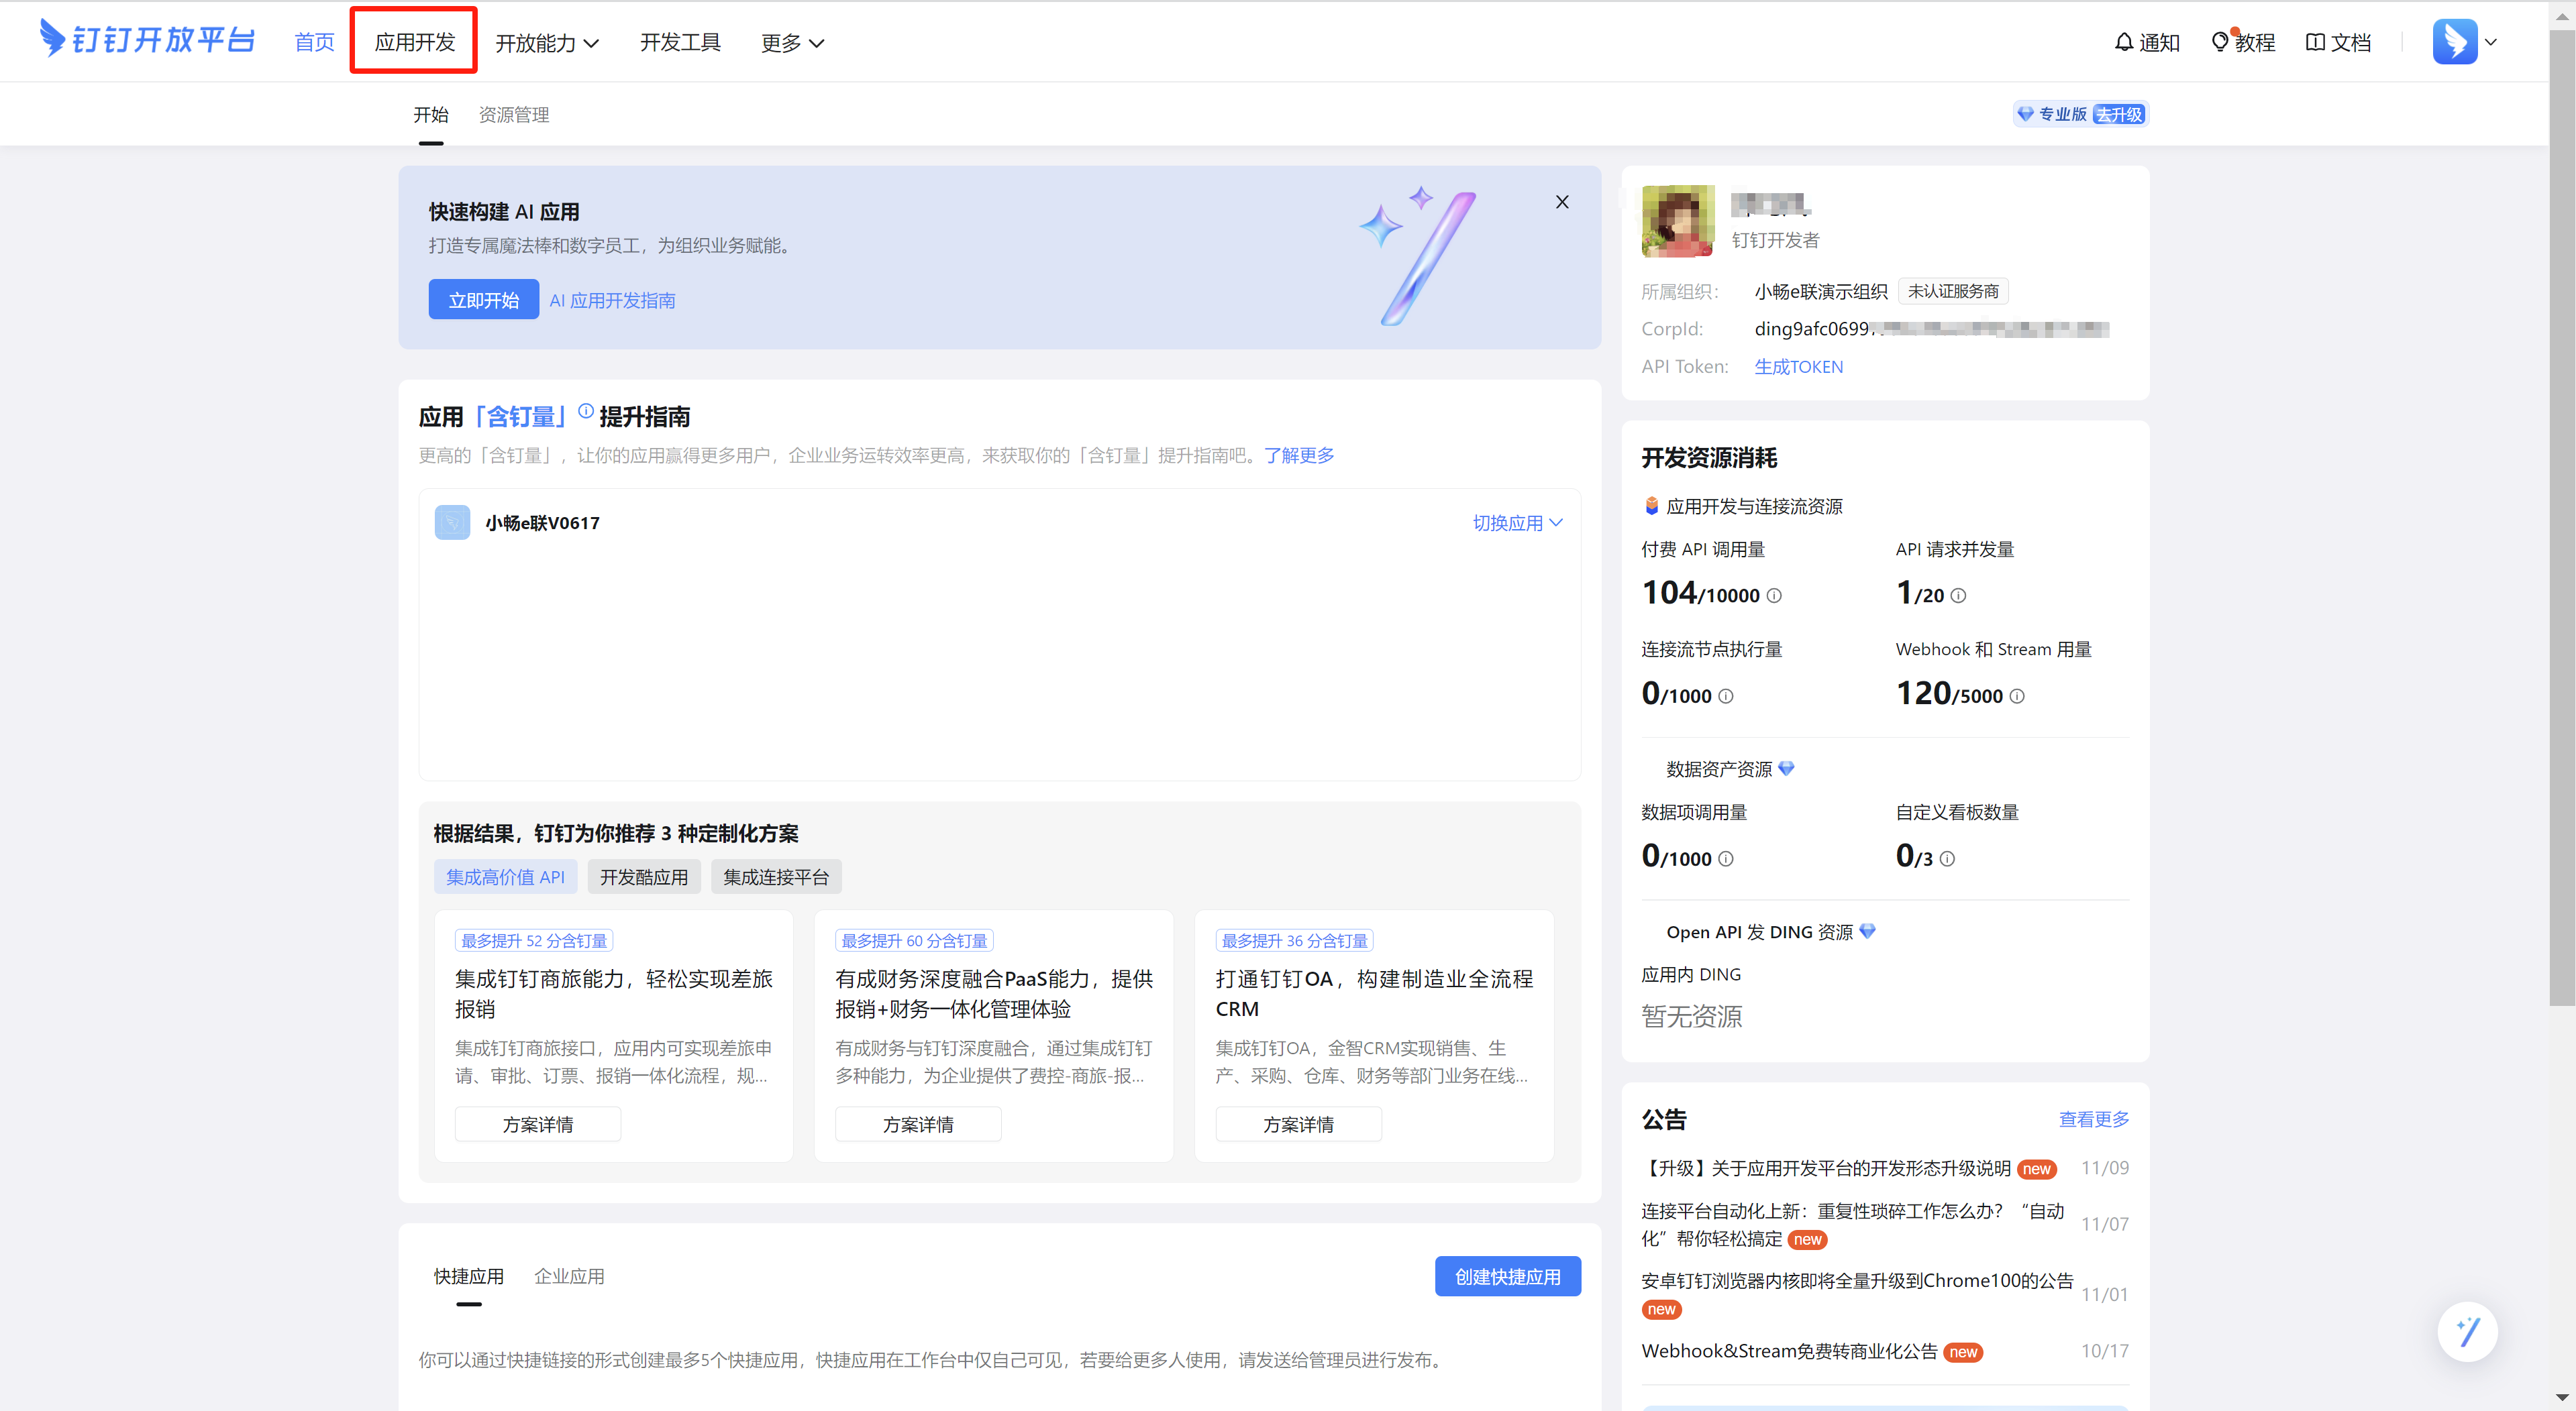Expand the 开放能力 dropdown menu
This screenshot has width=2576, height=1411.
point(547,43)
